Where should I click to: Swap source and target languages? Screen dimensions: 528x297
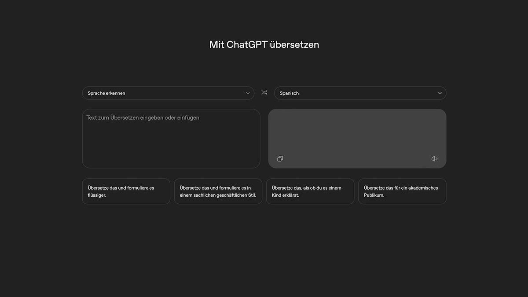click(264, 93)
